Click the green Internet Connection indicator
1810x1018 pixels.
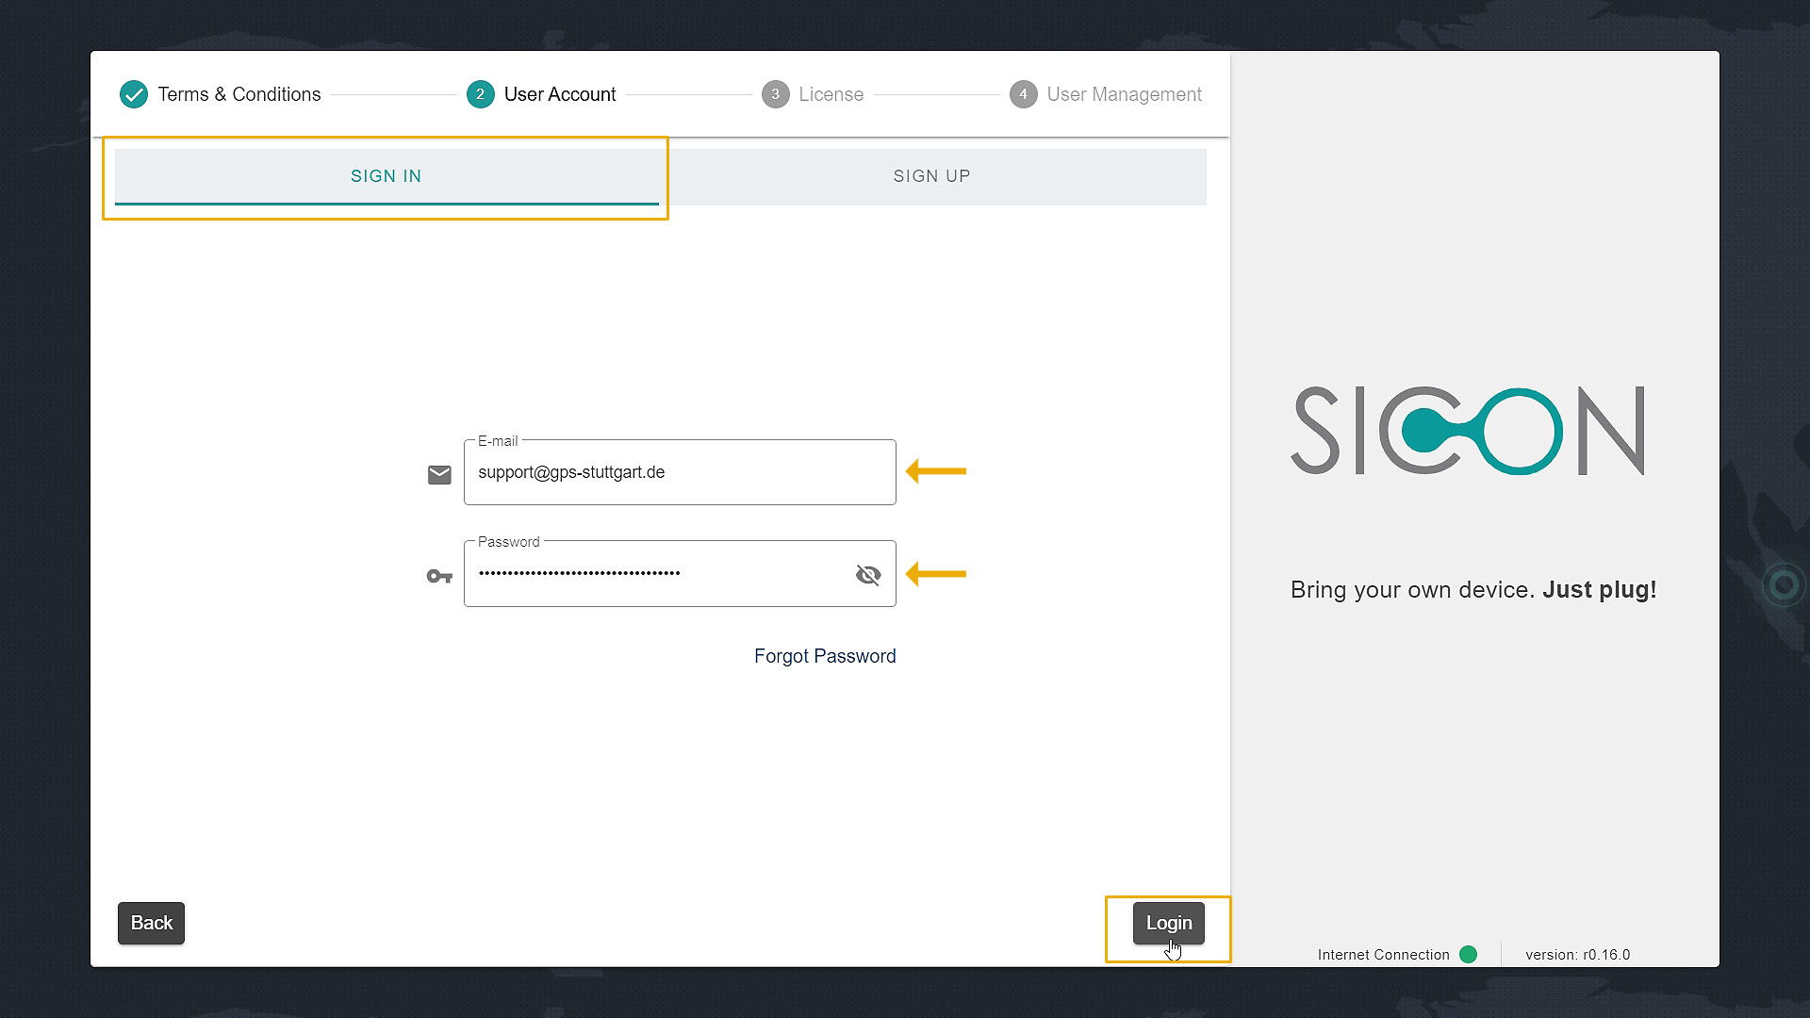[1468, 954]
